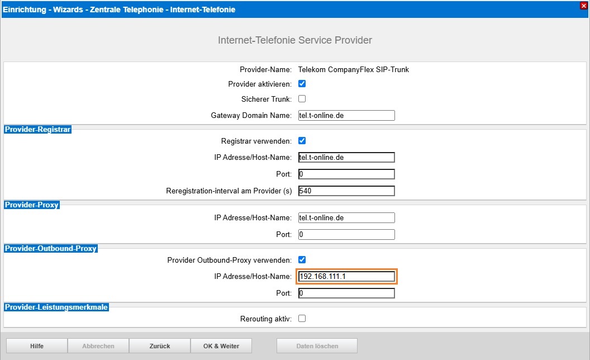Select the Provider-Outbound-Proxy Port field

346,293
